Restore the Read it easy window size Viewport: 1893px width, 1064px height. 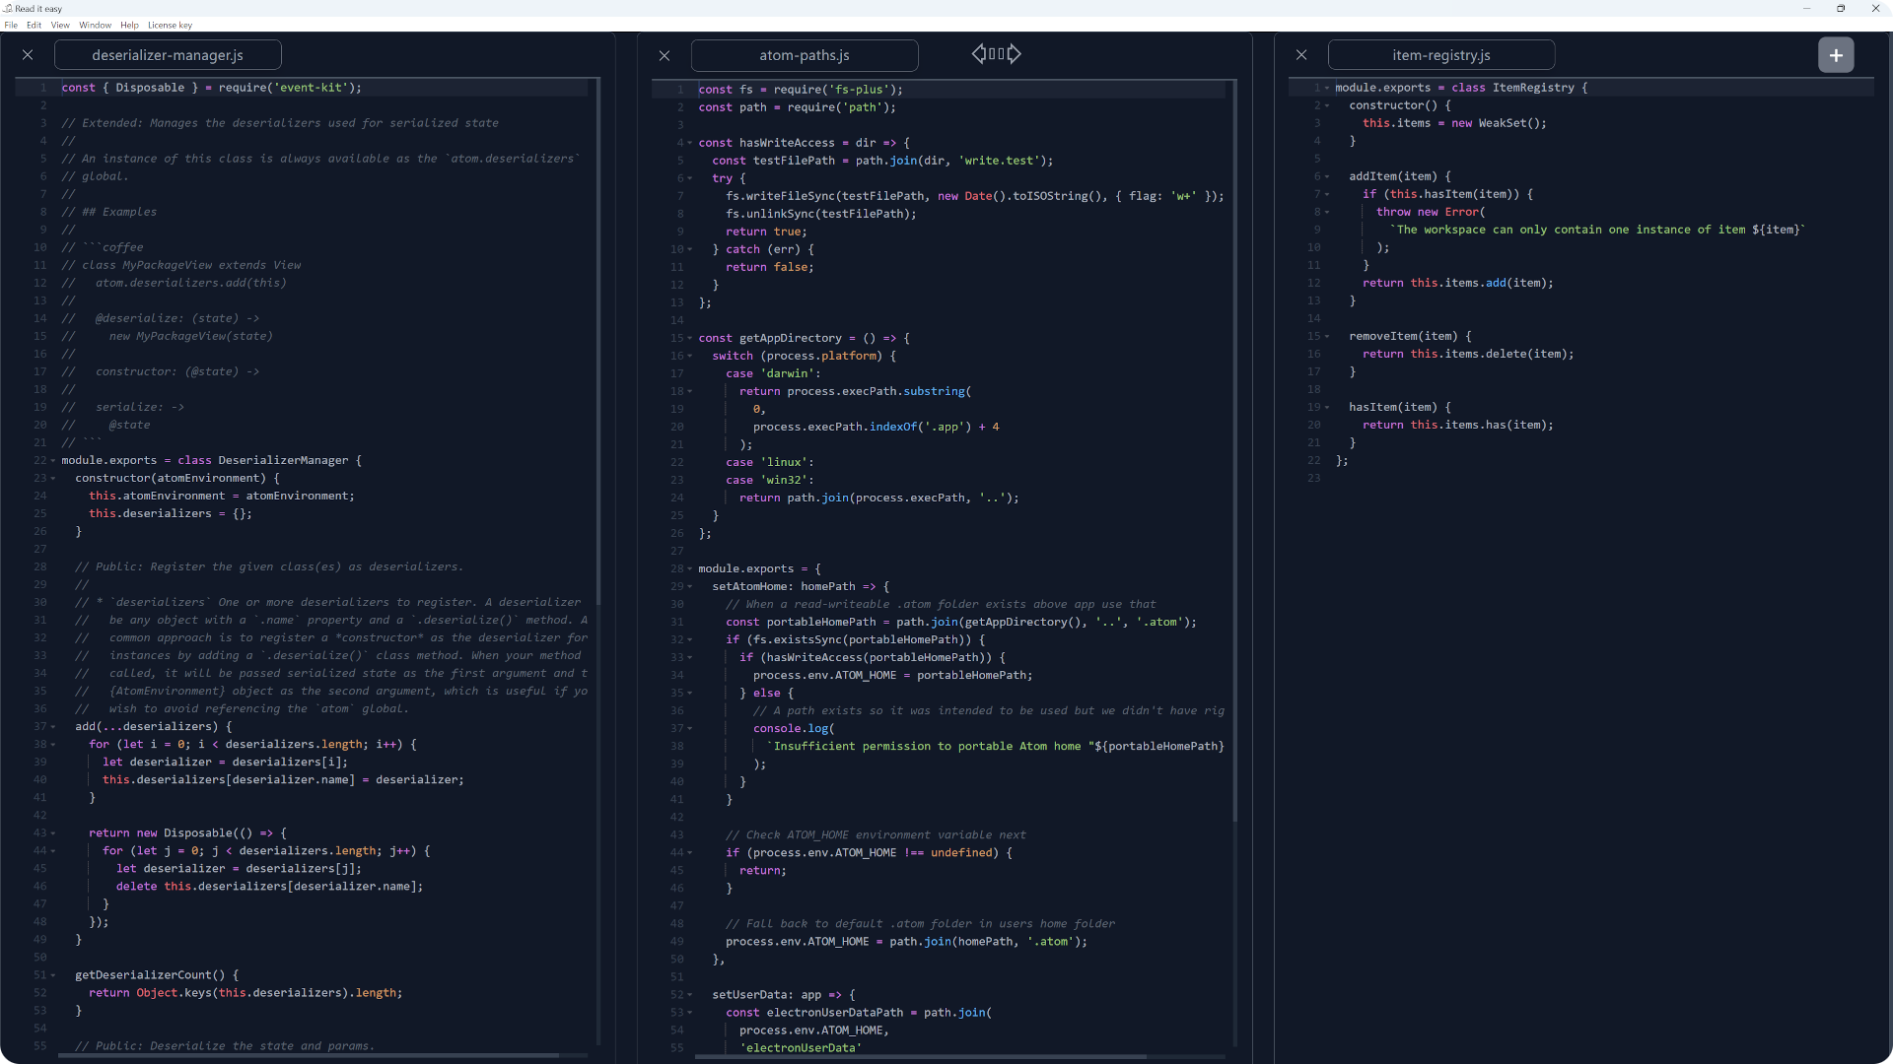[1841, 8]
